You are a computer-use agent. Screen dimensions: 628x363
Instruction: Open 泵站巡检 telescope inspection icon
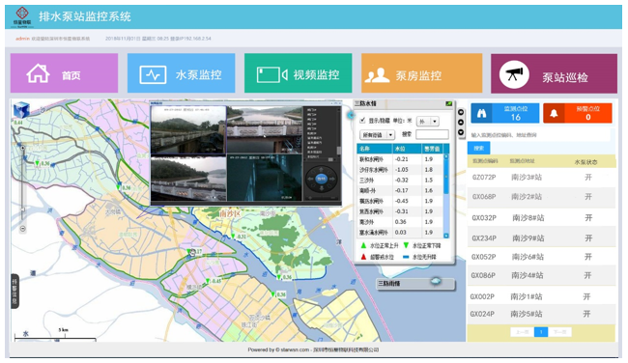coord(514,74)
